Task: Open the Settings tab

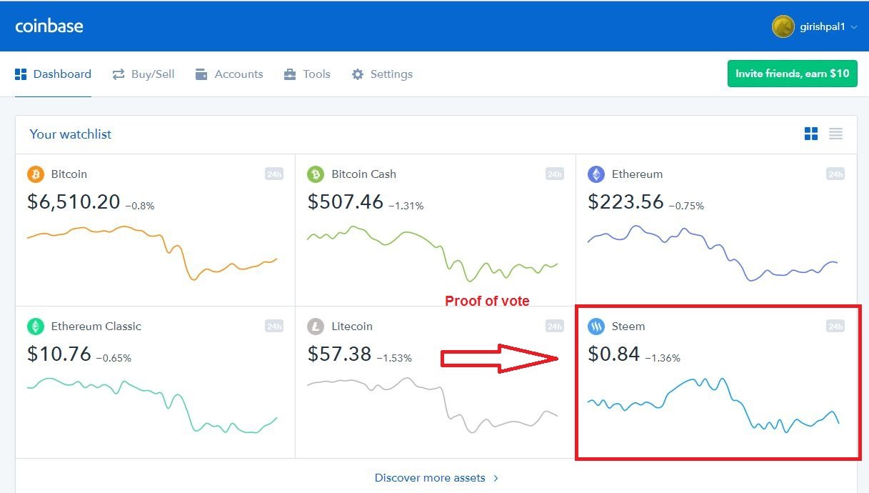Action: pos(382,74)
